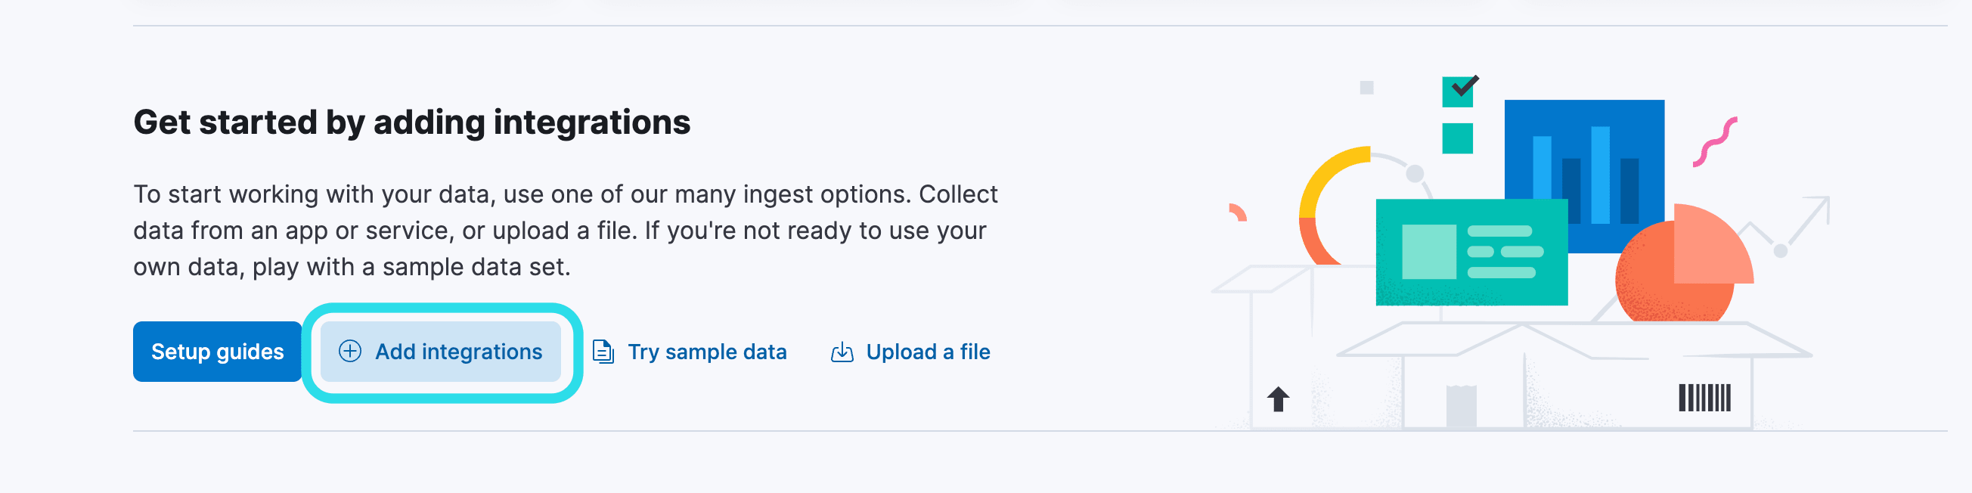Click the plus-circle icon beside Add integrations
The height and width of the screenshot is (493, 1972).
pyautogui.click(x=352, y=352)
